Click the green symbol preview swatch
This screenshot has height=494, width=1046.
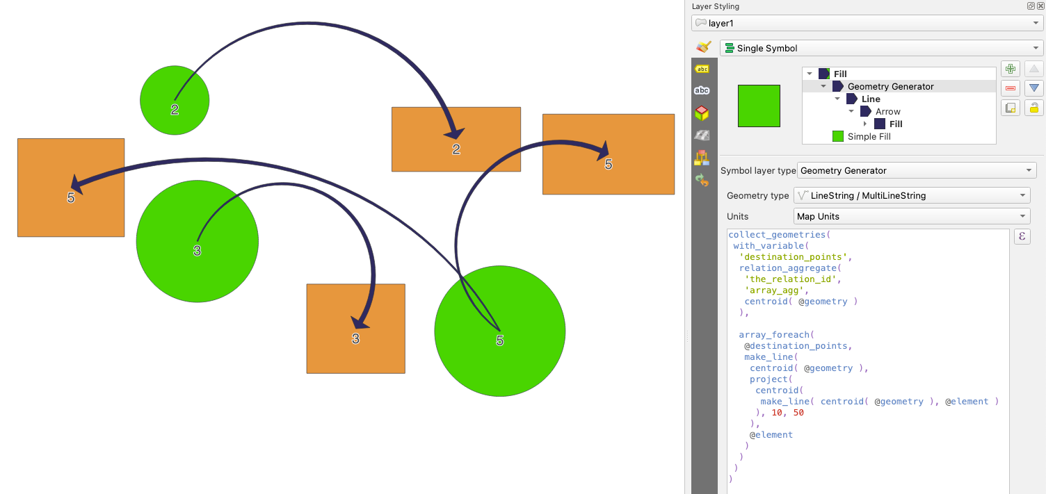click(x=759, y=106)
